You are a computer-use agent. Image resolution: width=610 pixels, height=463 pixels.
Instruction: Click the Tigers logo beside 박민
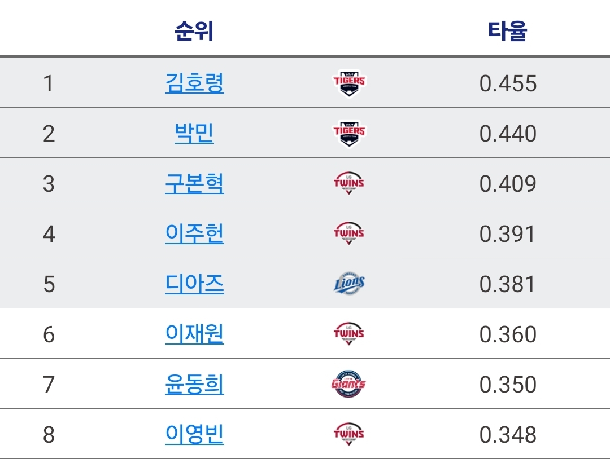pyautogui.click(x=349, y=133)
